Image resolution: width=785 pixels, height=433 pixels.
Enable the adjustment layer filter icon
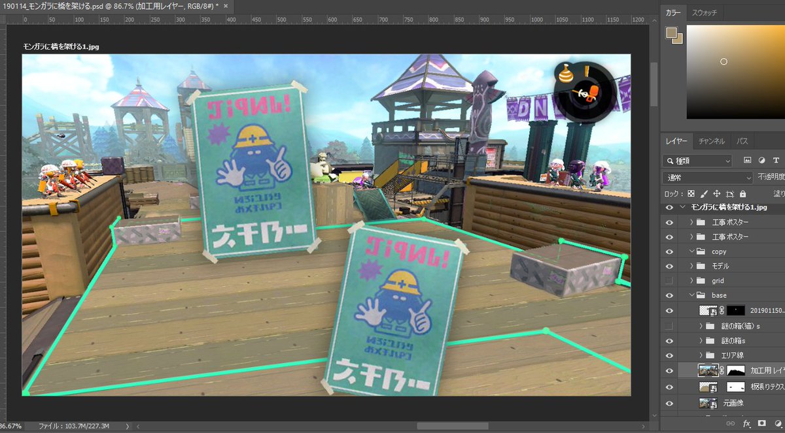(x=761, y=160)
